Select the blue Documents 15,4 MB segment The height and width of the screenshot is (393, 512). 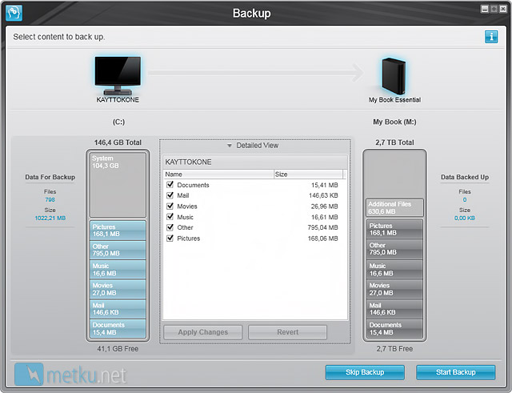pos(118,328)
